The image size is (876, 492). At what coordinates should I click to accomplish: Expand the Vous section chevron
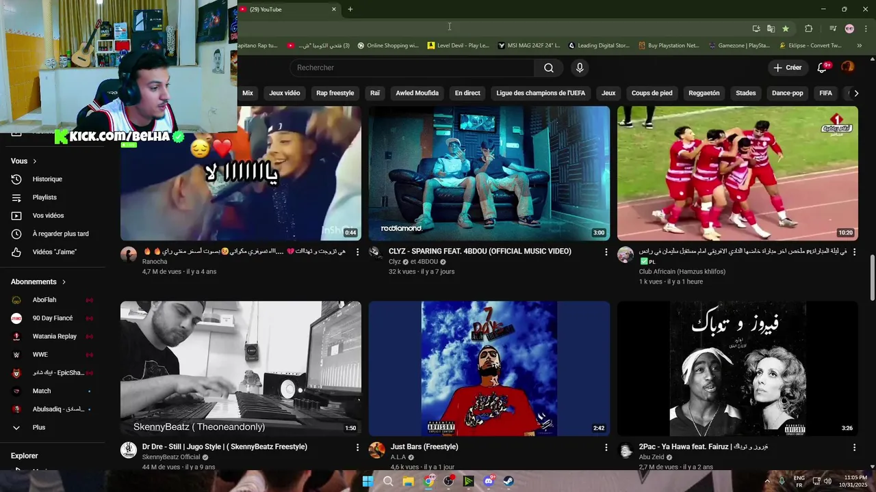(34, 161)
